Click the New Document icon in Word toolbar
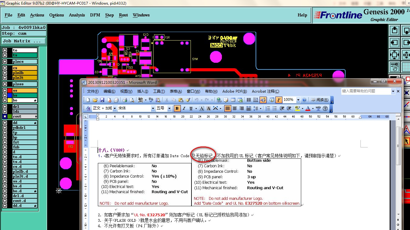The width and height of the screenshot is (410, 230). click(x=88, y=100)
